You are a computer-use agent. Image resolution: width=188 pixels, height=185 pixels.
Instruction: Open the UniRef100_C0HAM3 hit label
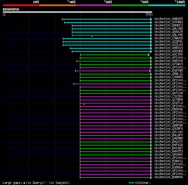click(x=169, y=77)
